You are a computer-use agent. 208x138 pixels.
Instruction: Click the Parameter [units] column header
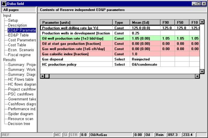76,22
